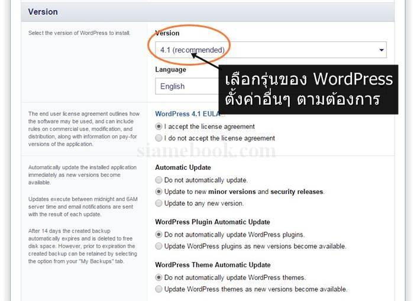Click the Version dropdown arrow
The image size is (414, 301).
point(381,50)
